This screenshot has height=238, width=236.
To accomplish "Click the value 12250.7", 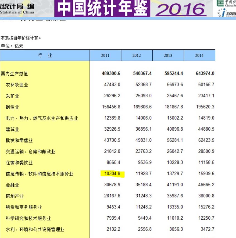I will [206, 218].
